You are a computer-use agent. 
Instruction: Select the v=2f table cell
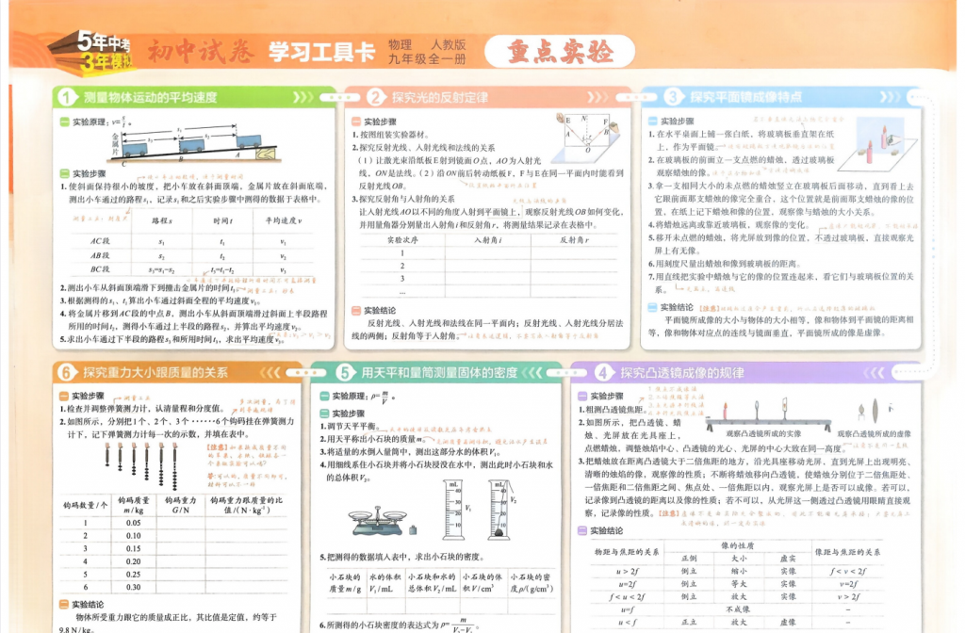[x=847, y=584]
